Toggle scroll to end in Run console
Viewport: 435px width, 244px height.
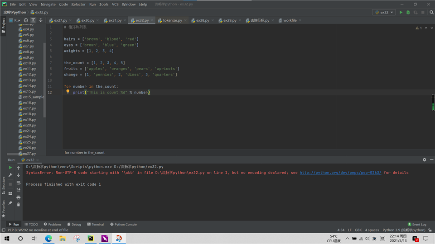pos(18,190)
